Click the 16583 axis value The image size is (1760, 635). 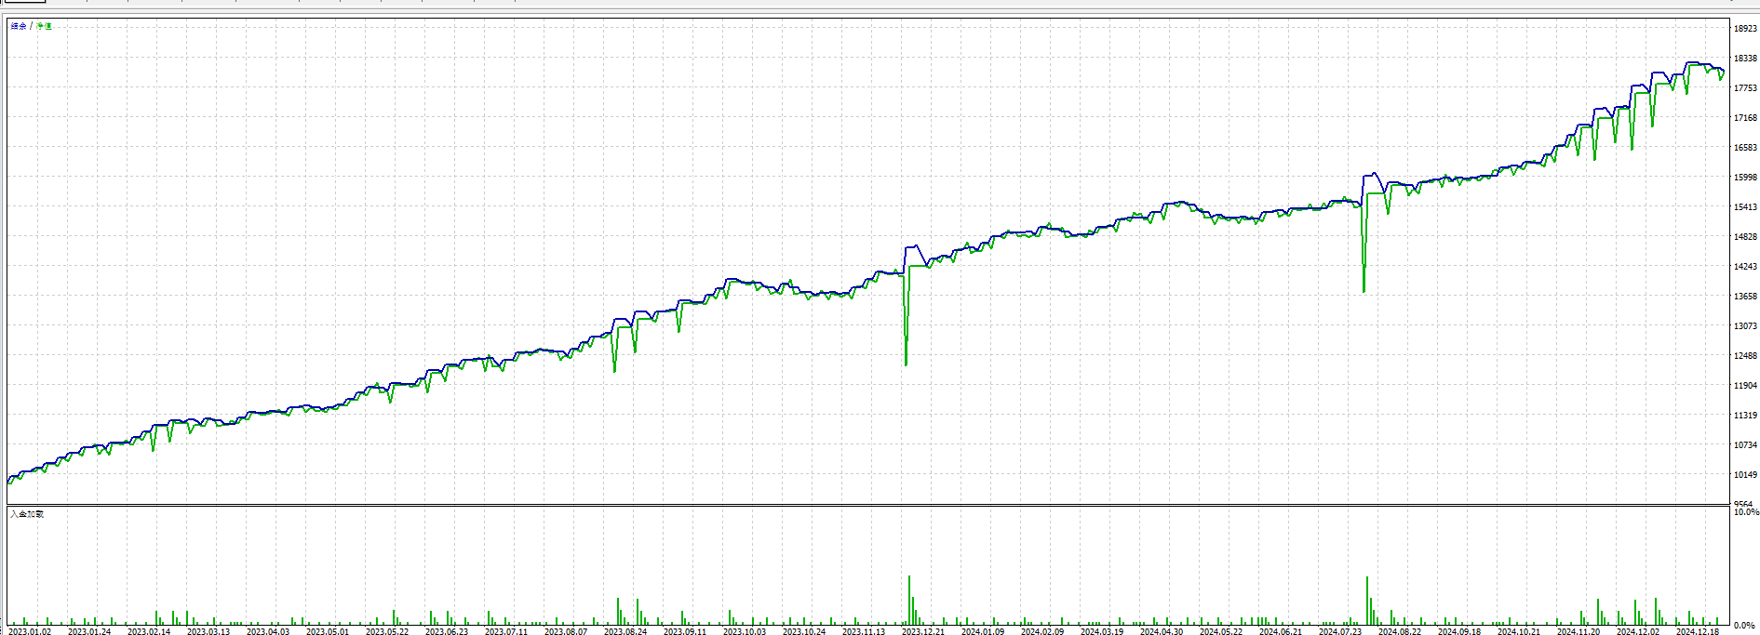tap(1745, 148)
